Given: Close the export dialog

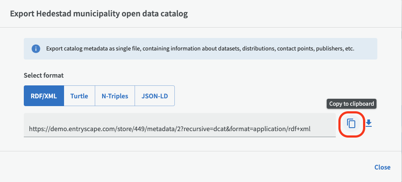Looking at the screenshot, I should [x=382, y=167].
